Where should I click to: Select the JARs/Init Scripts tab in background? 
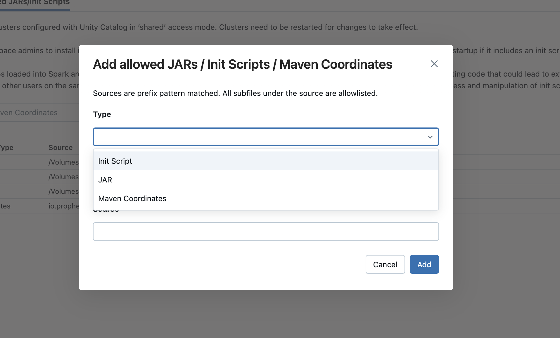pyautogui.click(x=35, y=3)
